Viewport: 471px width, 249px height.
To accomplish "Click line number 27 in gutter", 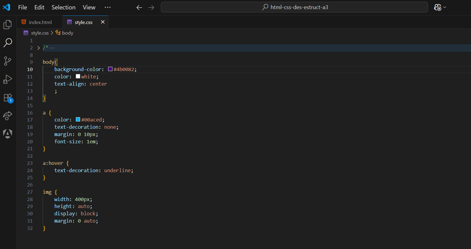I will pos(30,192).
